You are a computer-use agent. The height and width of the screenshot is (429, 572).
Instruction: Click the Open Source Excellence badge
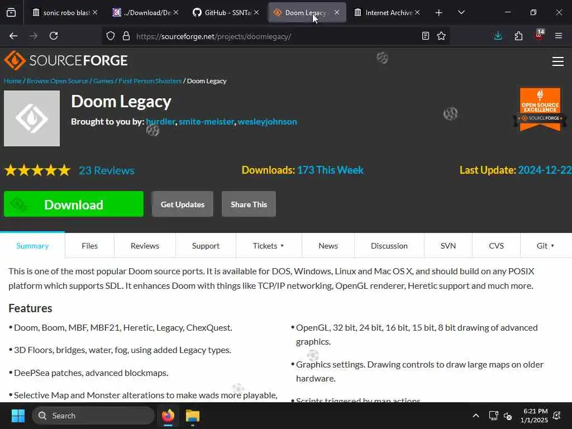pyautogui.click(x=540, y=109)
